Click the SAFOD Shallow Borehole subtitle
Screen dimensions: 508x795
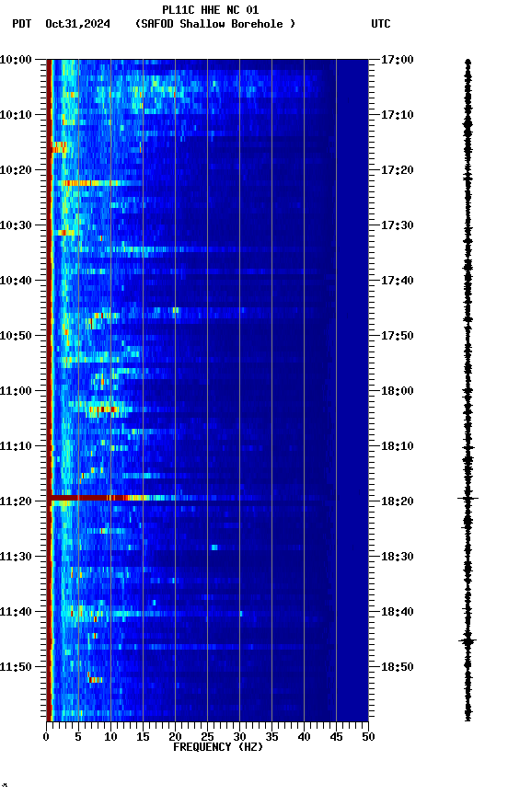tap(215, 24)
